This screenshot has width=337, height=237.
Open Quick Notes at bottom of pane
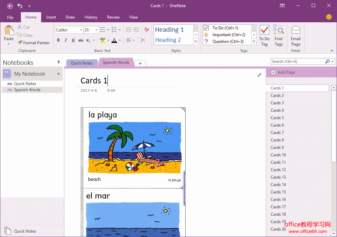[25, 231]
